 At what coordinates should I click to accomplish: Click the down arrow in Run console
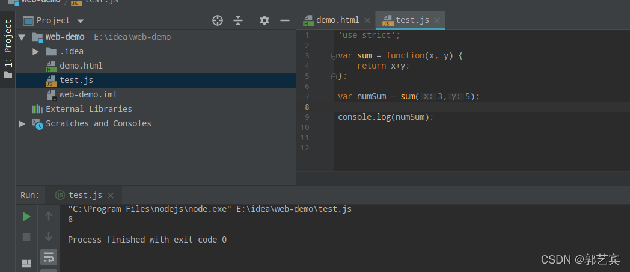click(x=49, y=236)
